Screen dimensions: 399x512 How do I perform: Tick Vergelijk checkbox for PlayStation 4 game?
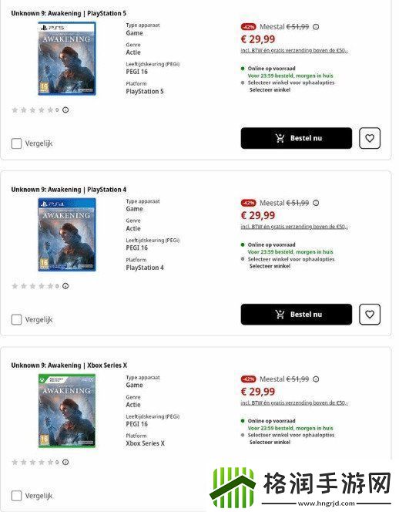point(16,319)
